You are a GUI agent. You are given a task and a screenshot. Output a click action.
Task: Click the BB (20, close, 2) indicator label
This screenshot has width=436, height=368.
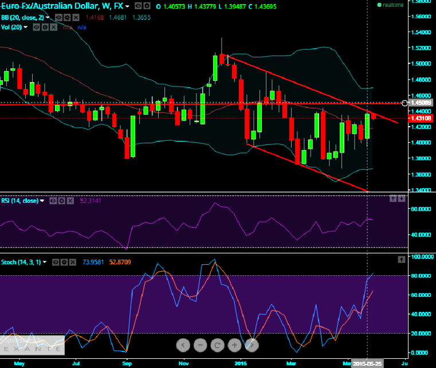click(x=22, y=18)
